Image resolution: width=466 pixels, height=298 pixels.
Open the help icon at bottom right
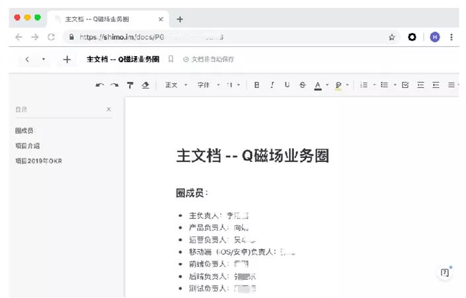point(445,272)
